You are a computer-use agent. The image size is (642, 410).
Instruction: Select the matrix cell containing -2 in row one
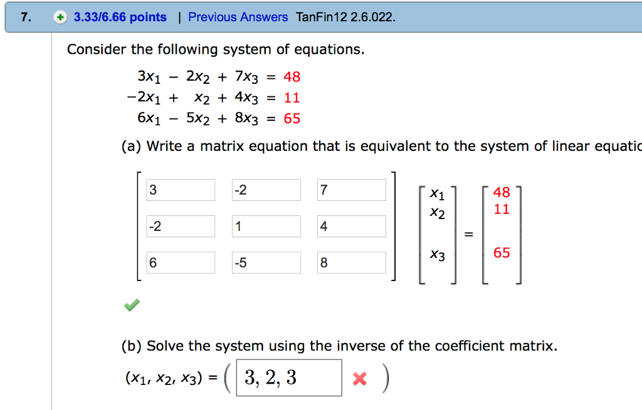[265, 190]
